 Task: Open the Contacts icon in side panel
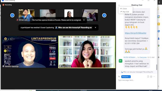point(159,38)
